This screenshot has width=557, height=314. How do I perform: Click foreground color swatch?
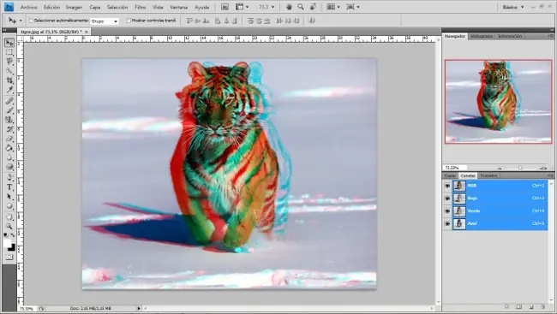coord(7,243)
